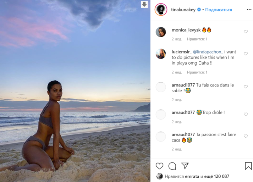Open monica_levysk's avatar
The height and width of the screenshot is (182, 253).
click(161, 32)
